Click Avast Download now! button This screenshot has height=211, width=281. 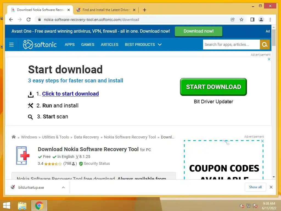(x=199, y=31)
